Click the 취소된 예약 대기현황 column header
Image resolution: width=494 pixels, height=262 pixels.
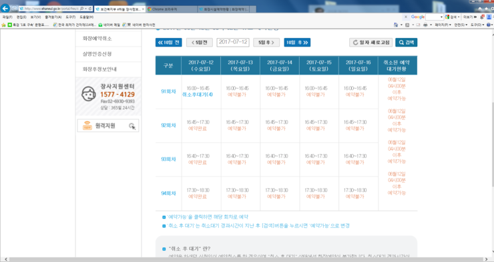[x=397, y=65]
